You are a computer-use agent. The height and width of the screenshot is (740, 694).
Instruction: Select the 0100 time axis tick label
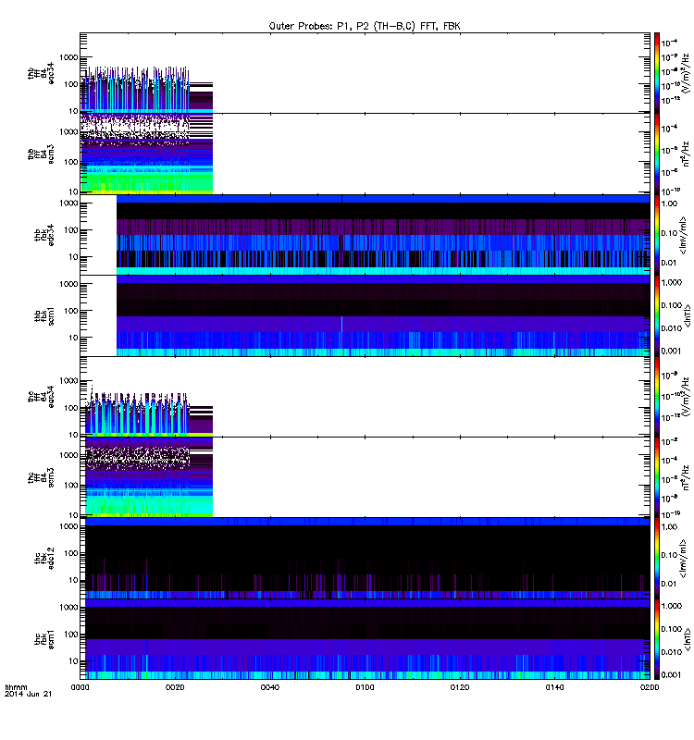coord(365,687)
